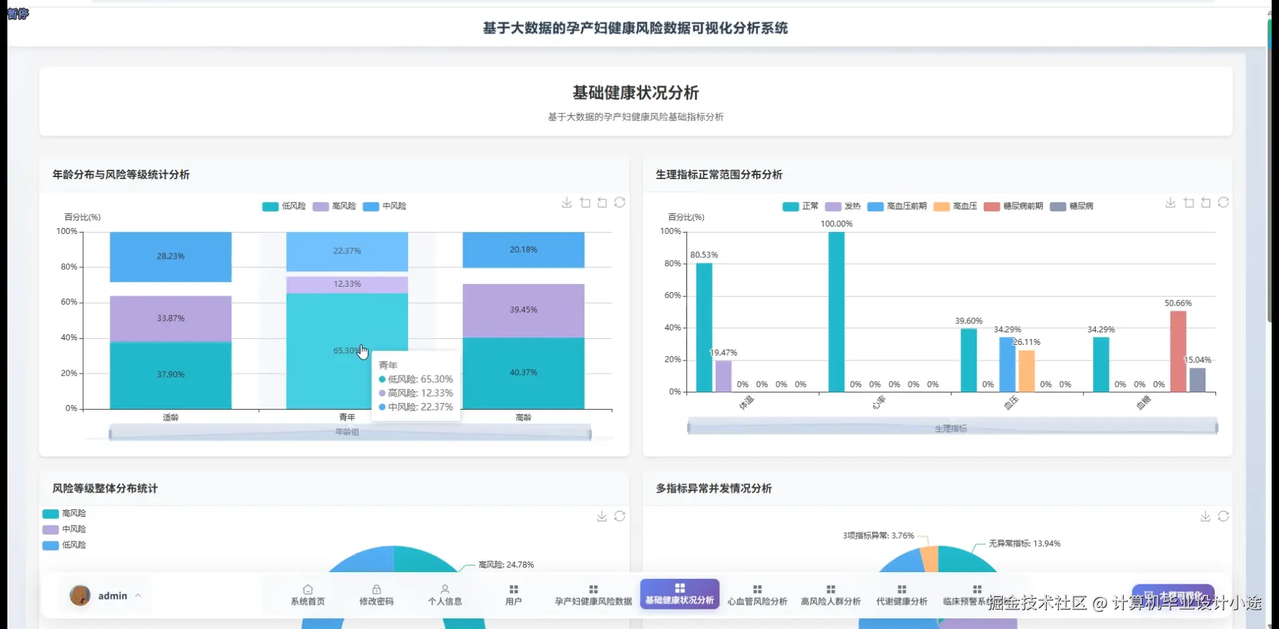
Task: Click the 年龄组 data zoom slider
Action: point(350,432)
